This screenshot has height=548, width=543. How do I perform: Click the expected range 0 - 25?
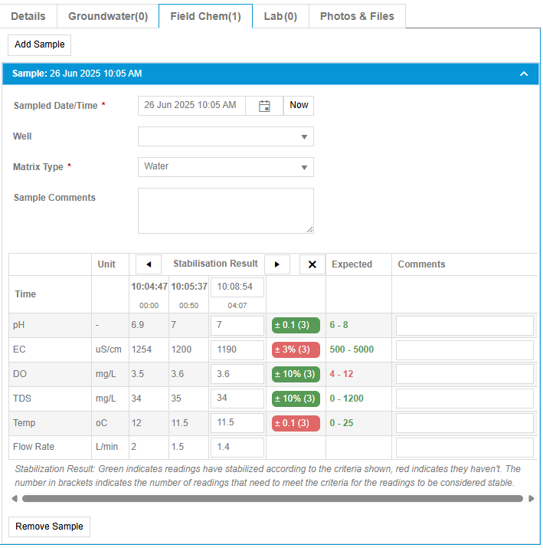tap(341, 423)
